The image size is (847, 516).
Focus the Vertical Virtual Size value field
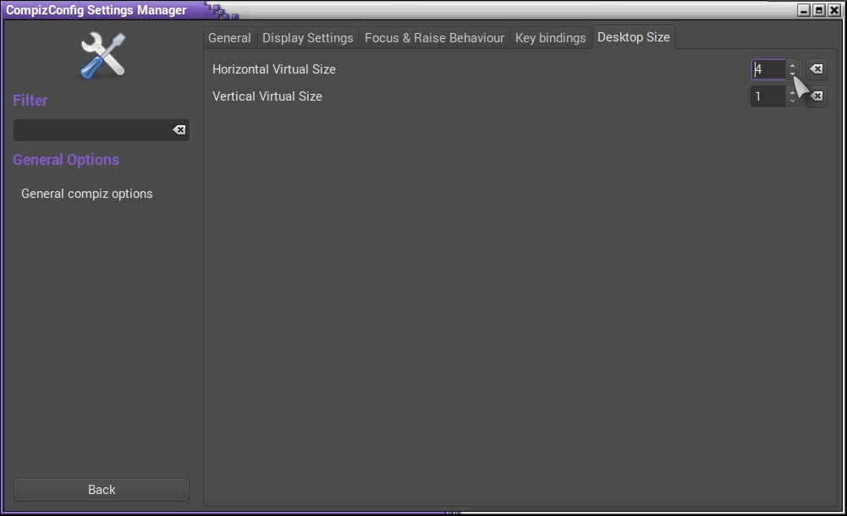point(768,96)
